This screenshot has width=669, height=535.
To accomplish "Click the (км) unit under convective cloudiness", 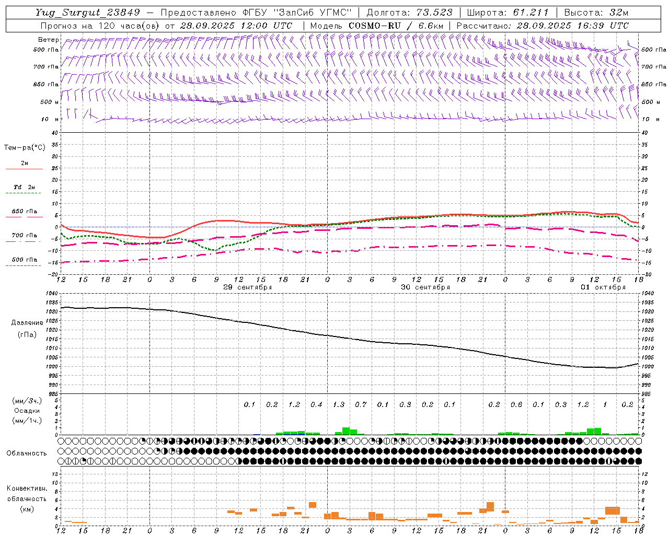I will click(27, 509).
